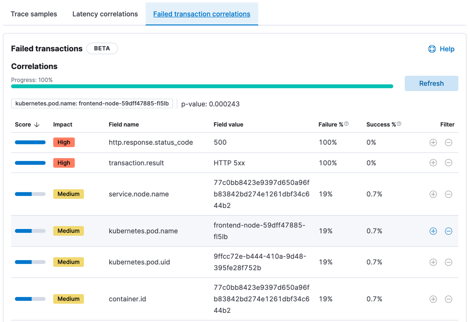Click the kubernetes.pod.name selected term badge
This screenshot has height=322, width=470.
coord(92,103)
